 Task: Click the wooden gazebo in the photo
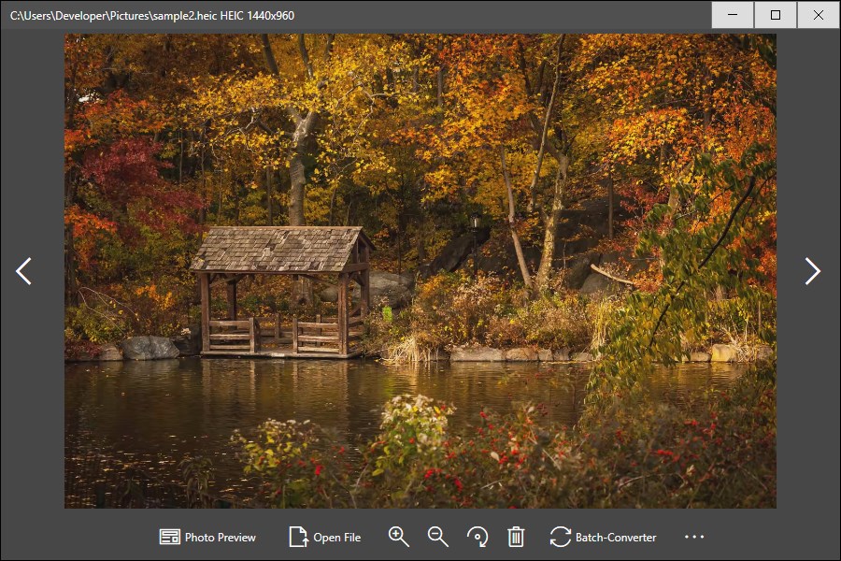283,292
